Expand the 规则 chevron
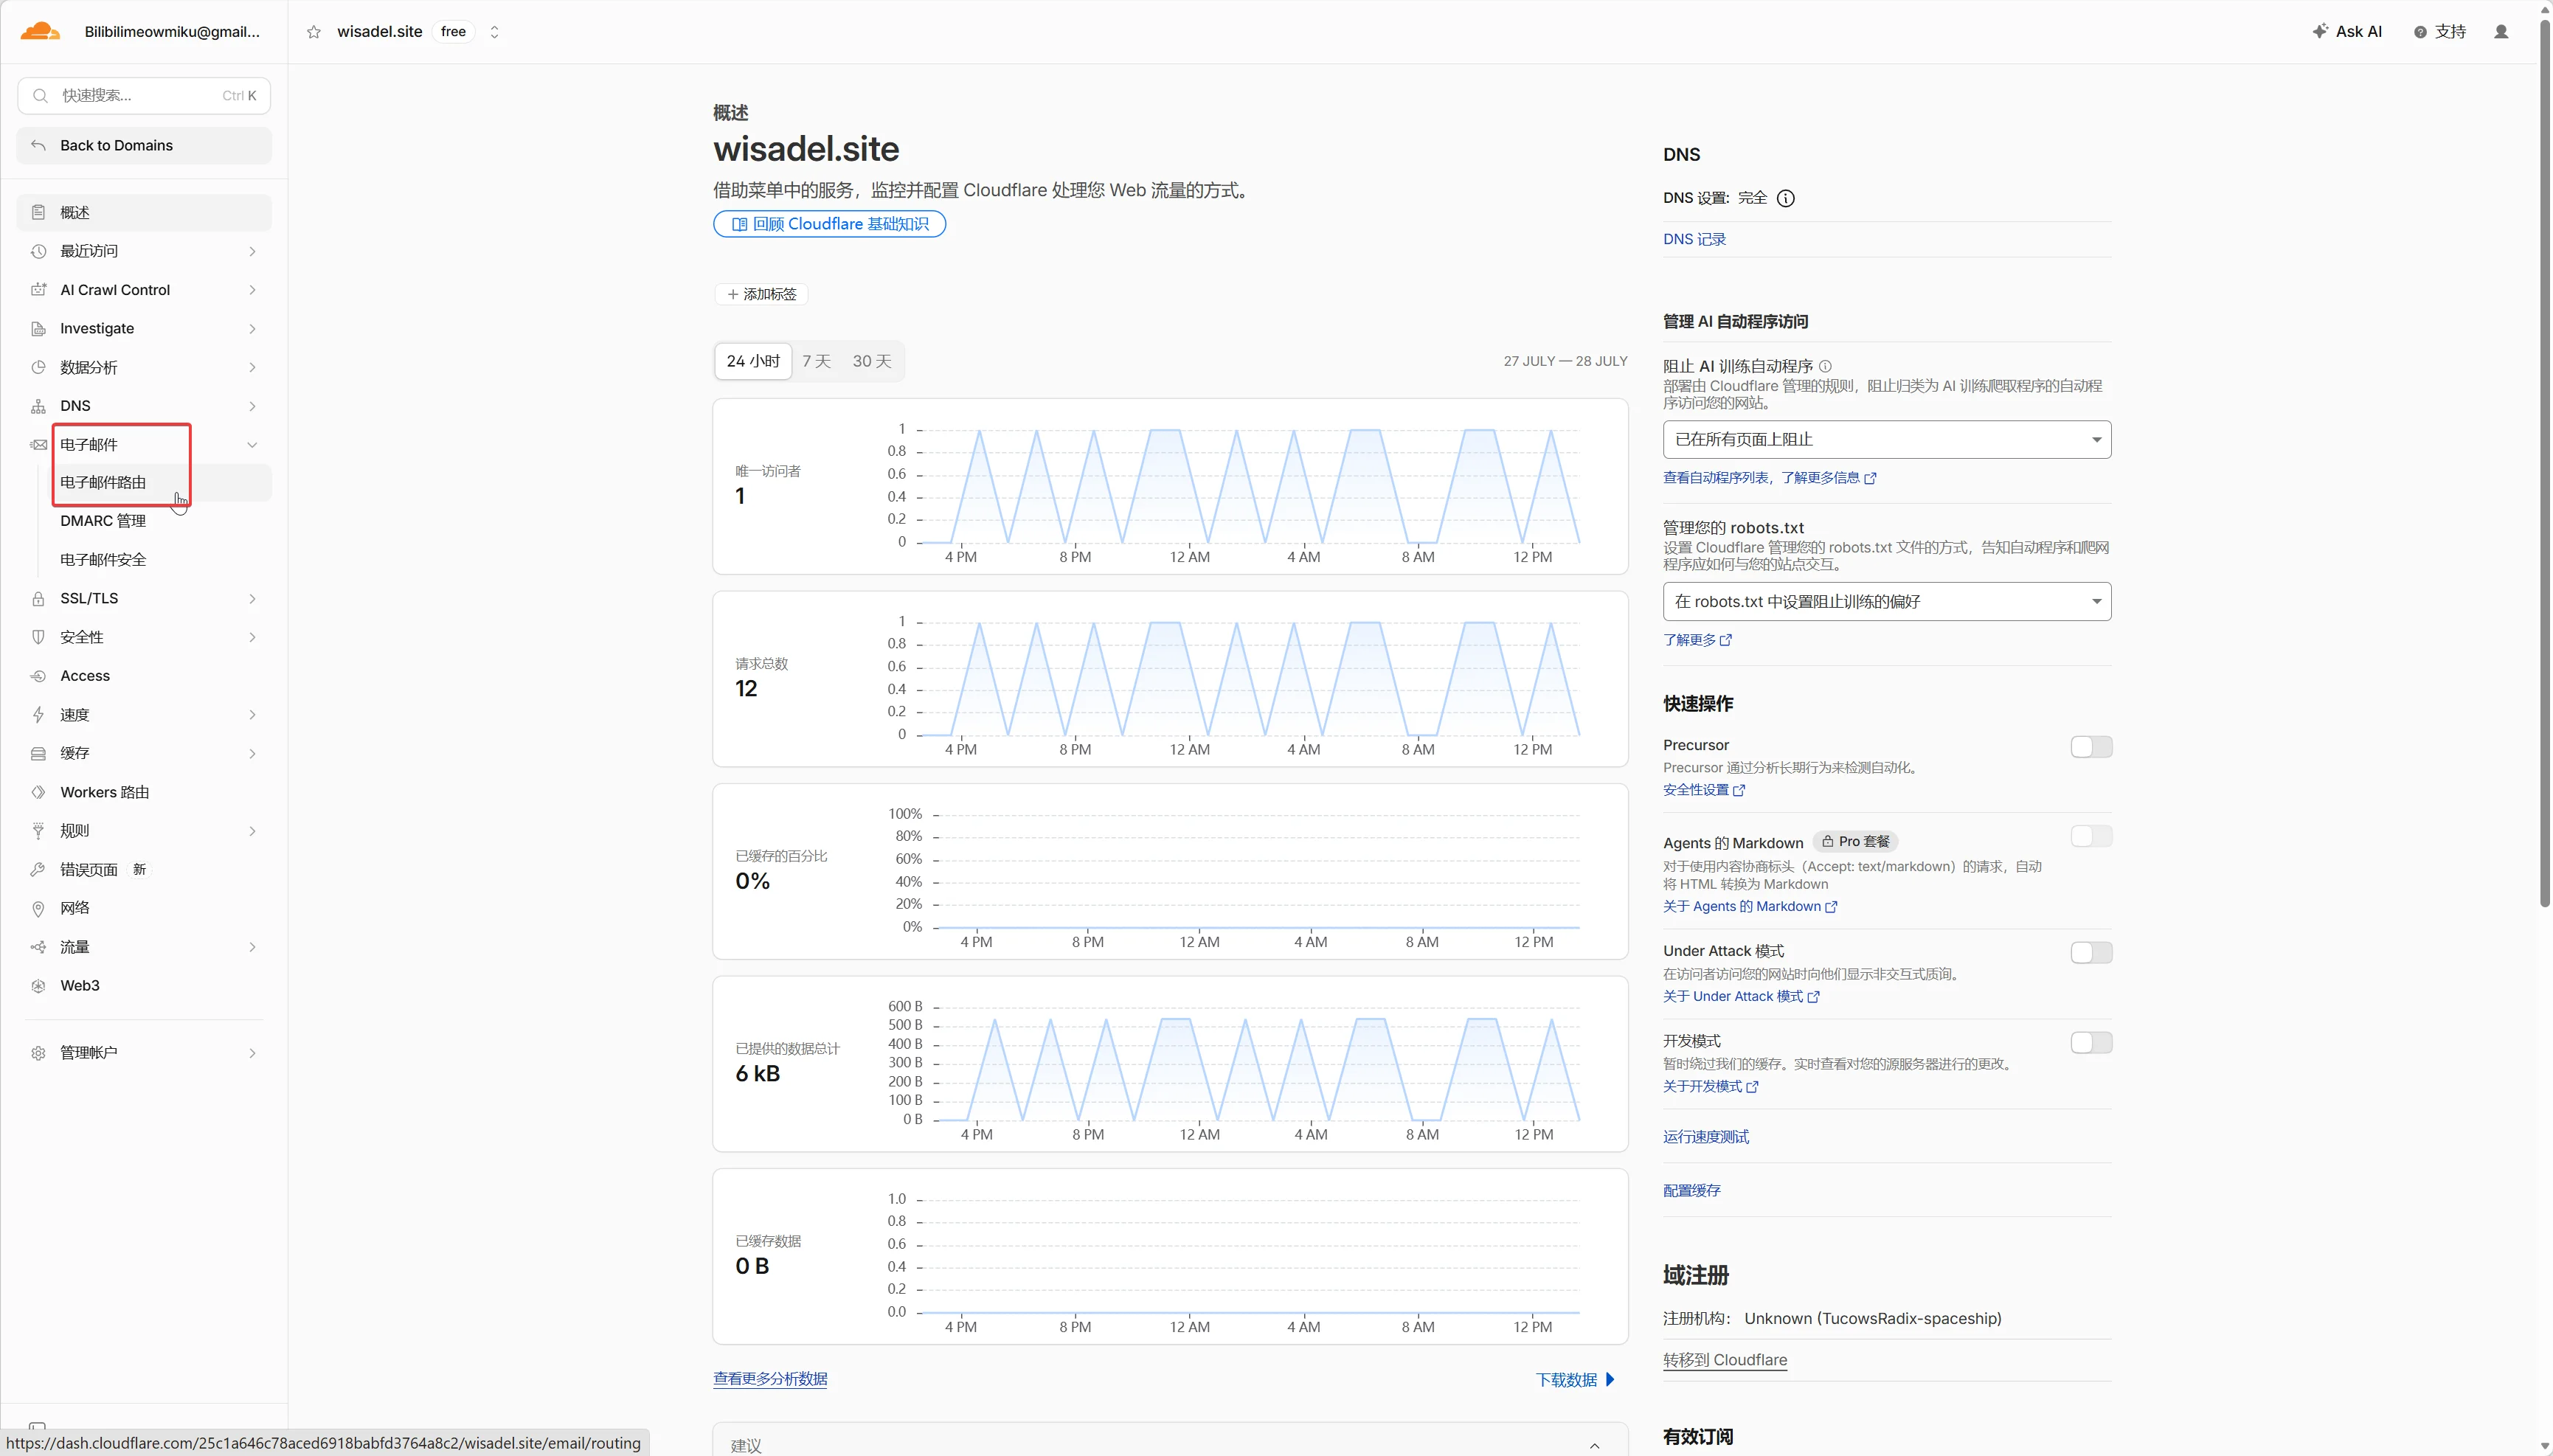2553x1456 pixels. click(x=252, y=830)
